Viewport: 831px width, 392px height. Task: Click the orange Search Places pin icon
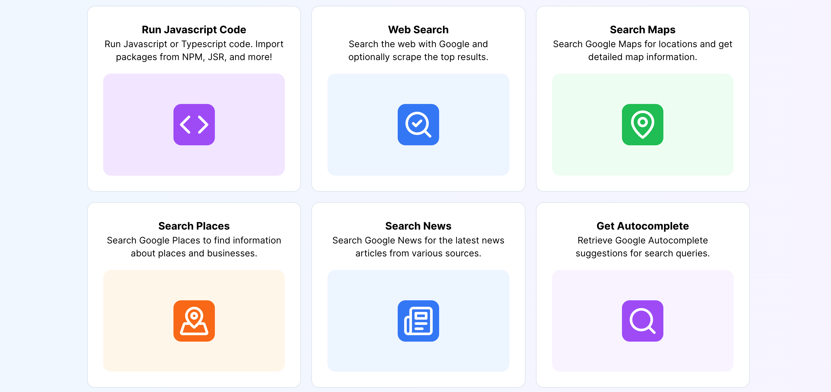[x=194, y=321]
